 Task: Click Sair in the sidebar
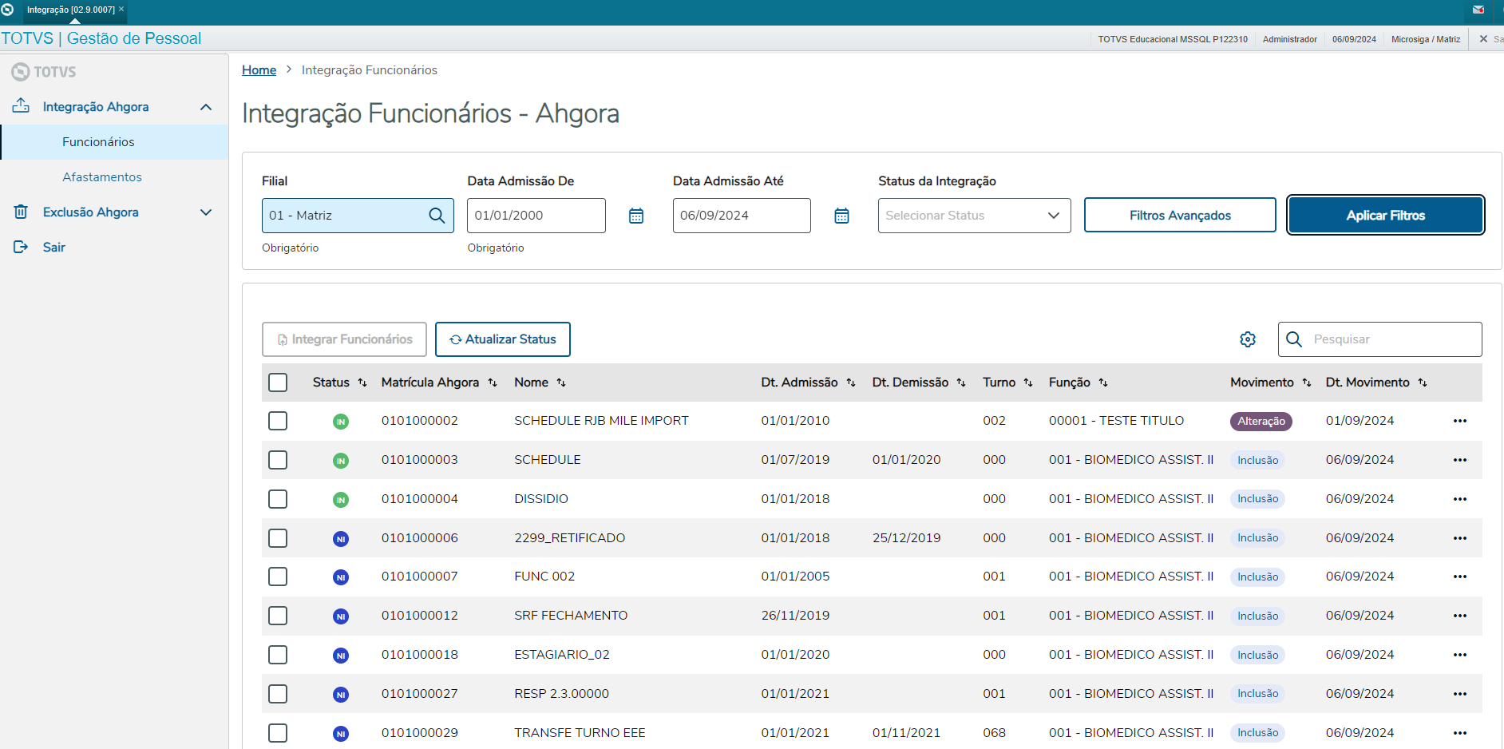tap(54, 248)
